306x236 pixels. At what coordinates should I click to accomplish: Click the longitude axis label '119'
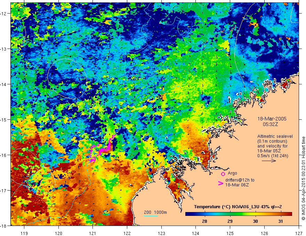pos(24,233)
